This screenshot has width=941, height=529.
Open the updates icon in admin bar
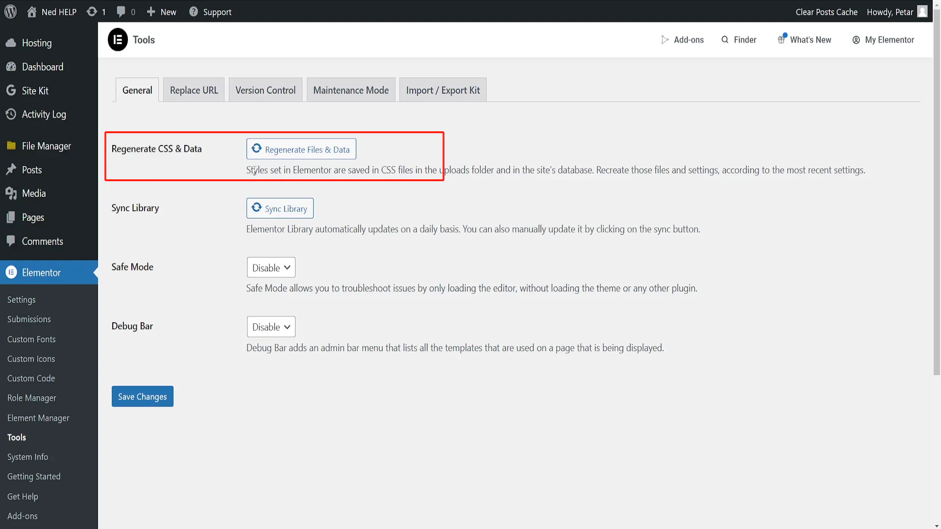coord(92,12)
